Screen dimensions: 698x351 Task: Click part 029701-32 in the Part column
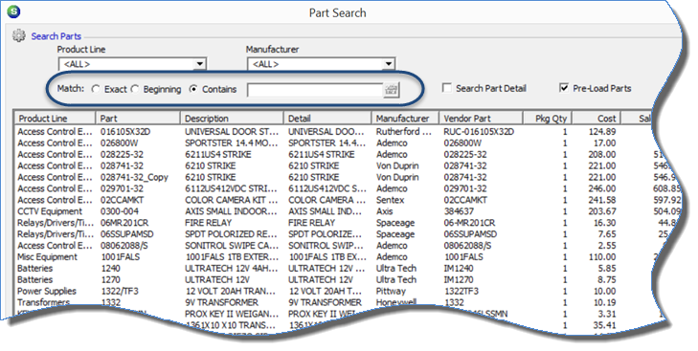pos(122,188)
